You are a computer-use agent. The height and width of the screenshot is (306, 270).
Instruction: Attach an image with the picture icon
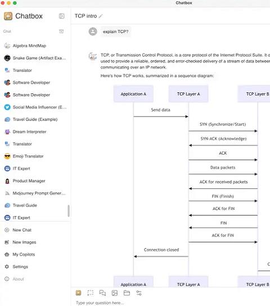(115, 292)
